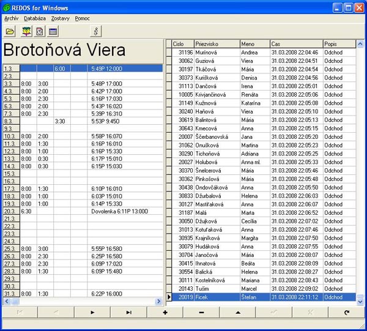Click the toolbar icon with downward arrow

pos(26,31)
